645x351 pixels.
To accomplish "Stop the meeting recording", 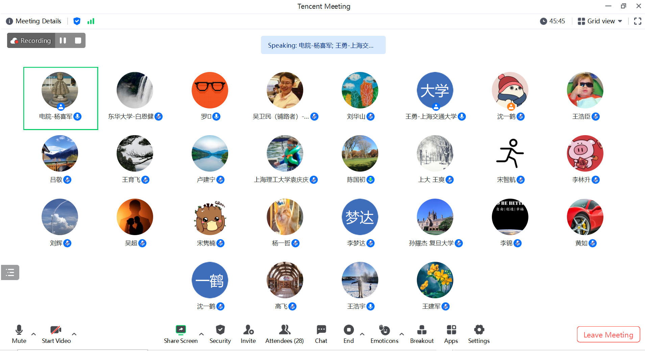I will pos(78,41).
